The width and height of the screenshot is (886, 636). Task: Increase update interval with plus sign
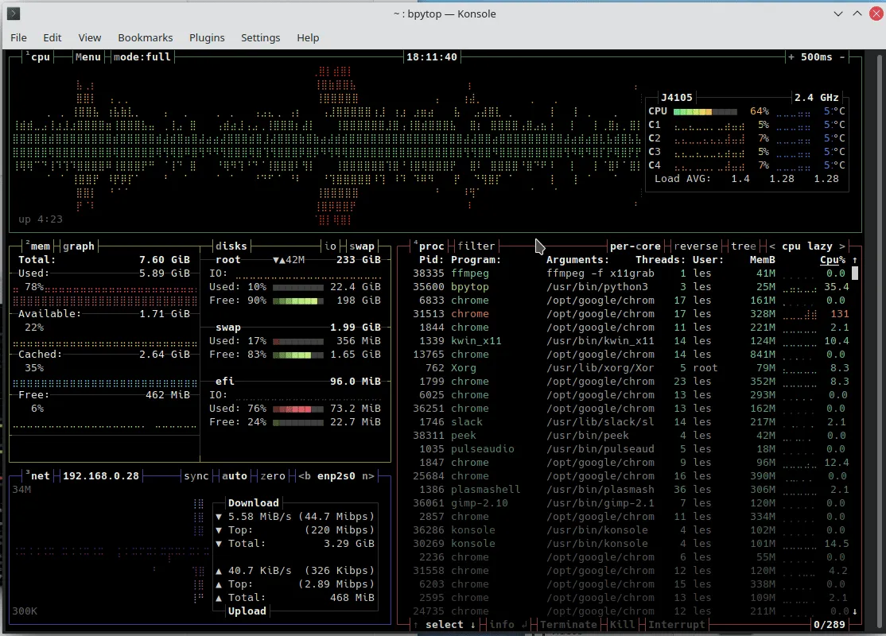pos(791,56)
